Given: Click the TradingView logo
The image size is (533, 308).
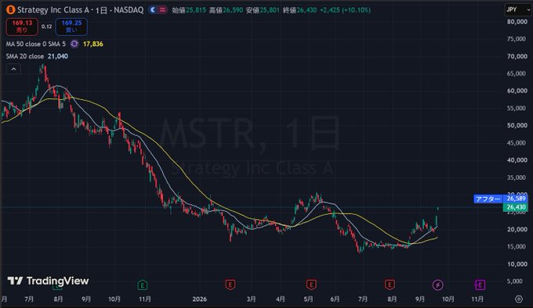Looking at the screenshot, I should pyautogui.click(x=48, y=281).
